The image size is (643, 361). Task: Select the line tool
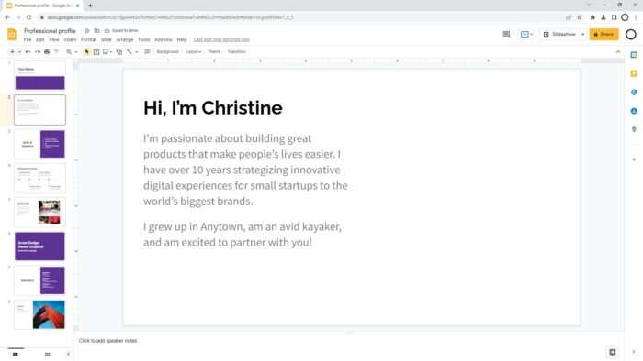point(130,52)
